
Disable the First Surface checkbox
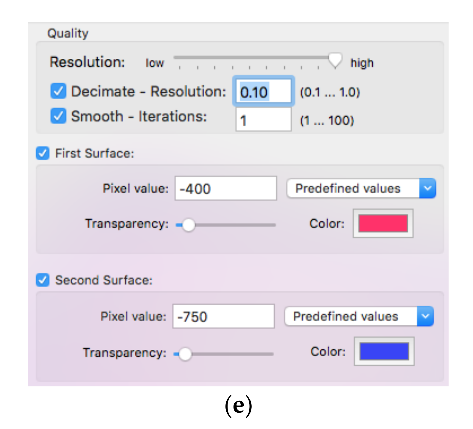click(x=43, y=153)
